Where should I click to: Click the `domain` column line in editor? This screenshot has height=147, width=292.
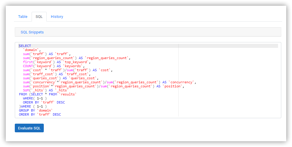pos(32,50)
